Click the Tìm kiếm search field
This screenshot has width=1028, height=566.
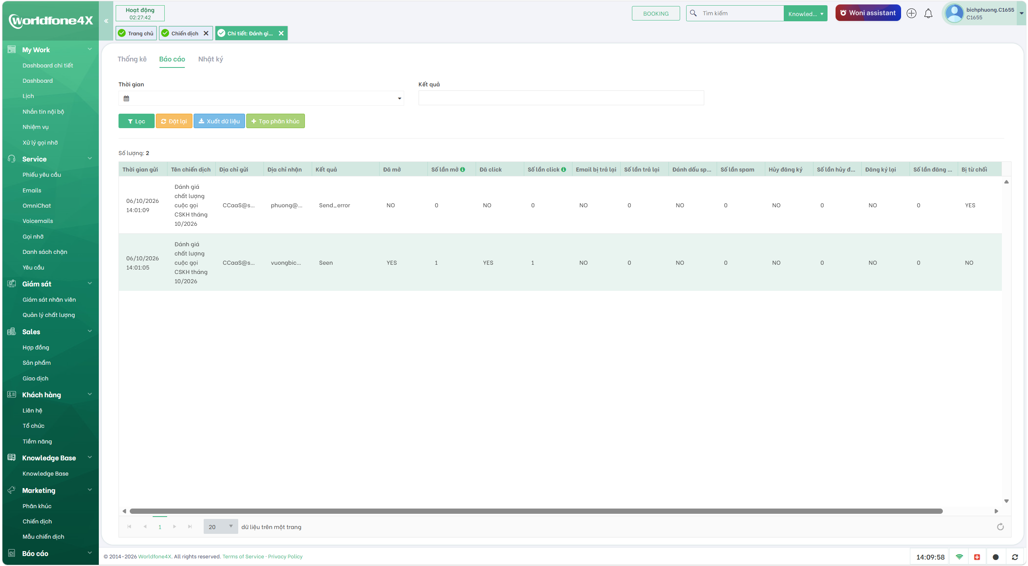point(741,13)
